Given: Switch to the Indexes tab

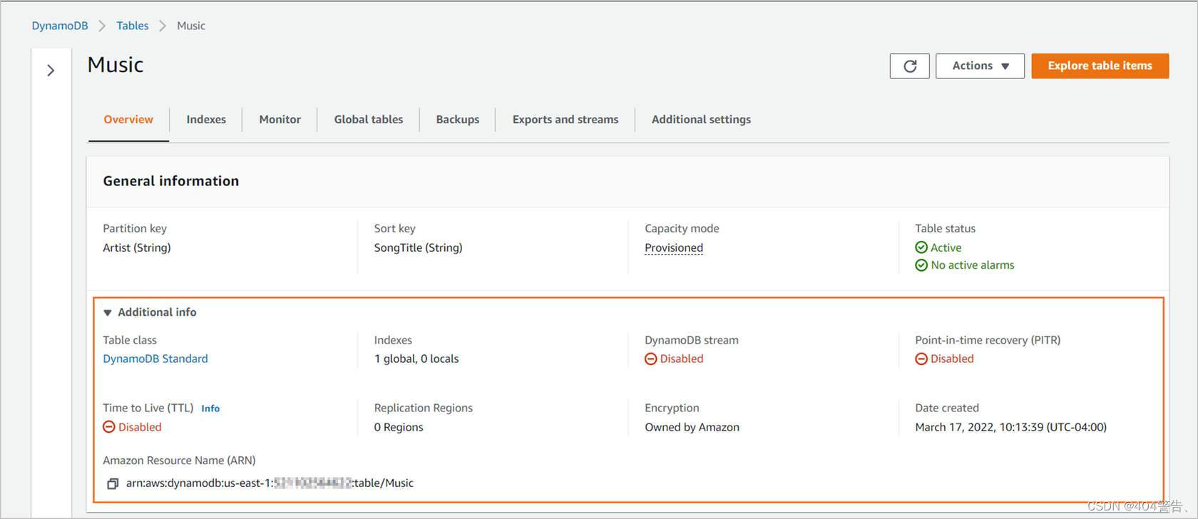Looking at the screenshot, I should pyautogui.click(x=206, y=120).
